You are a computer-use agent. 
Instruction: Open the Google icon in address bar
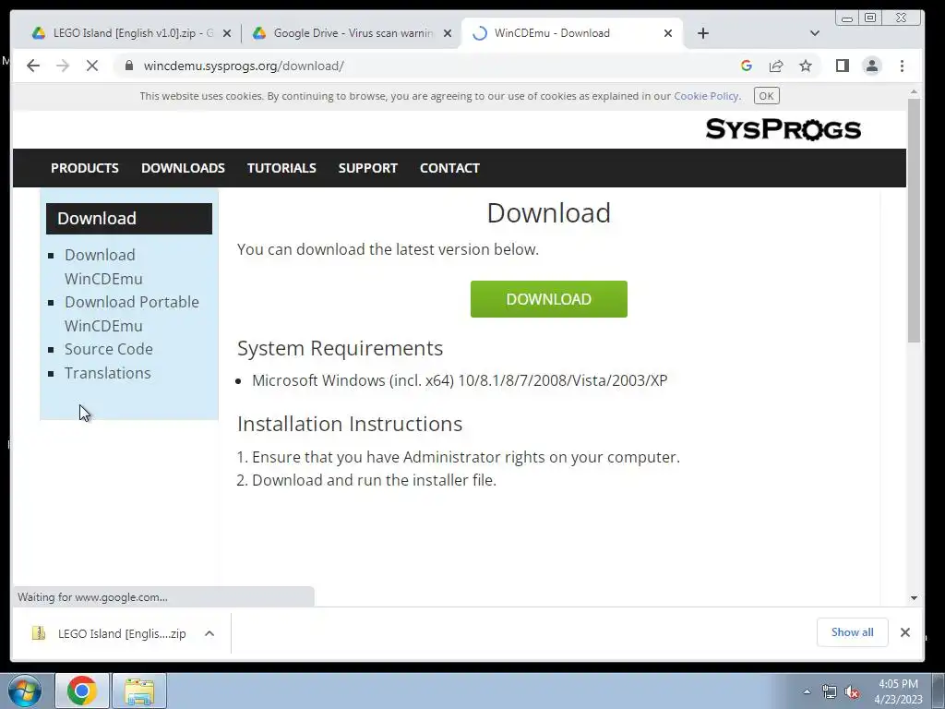tap(746, 66)
